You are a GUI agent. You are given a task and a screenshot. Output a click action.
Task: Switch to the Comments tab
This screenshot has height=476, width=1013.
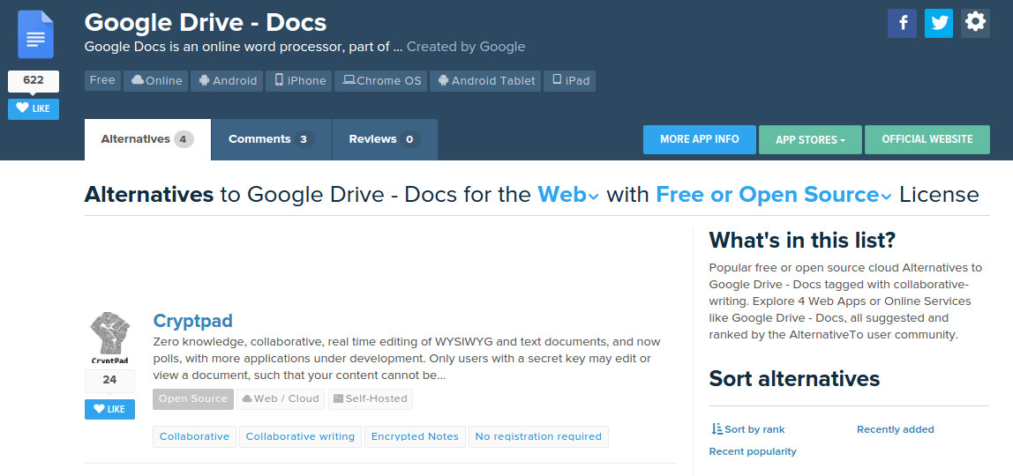point(271,139)
